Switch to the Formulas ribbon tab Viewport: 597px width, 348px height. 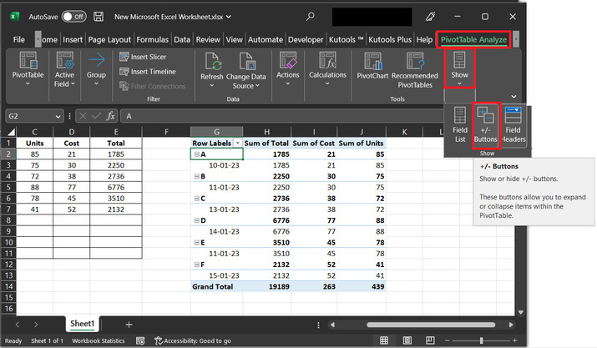(153, 39)
